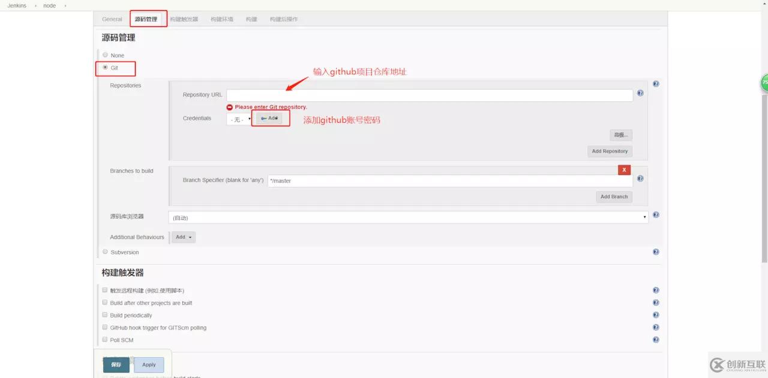The width and height of the screenshot is (768, 378).
Task: Open help icon for Build periodically
Action: click(656, 315)
